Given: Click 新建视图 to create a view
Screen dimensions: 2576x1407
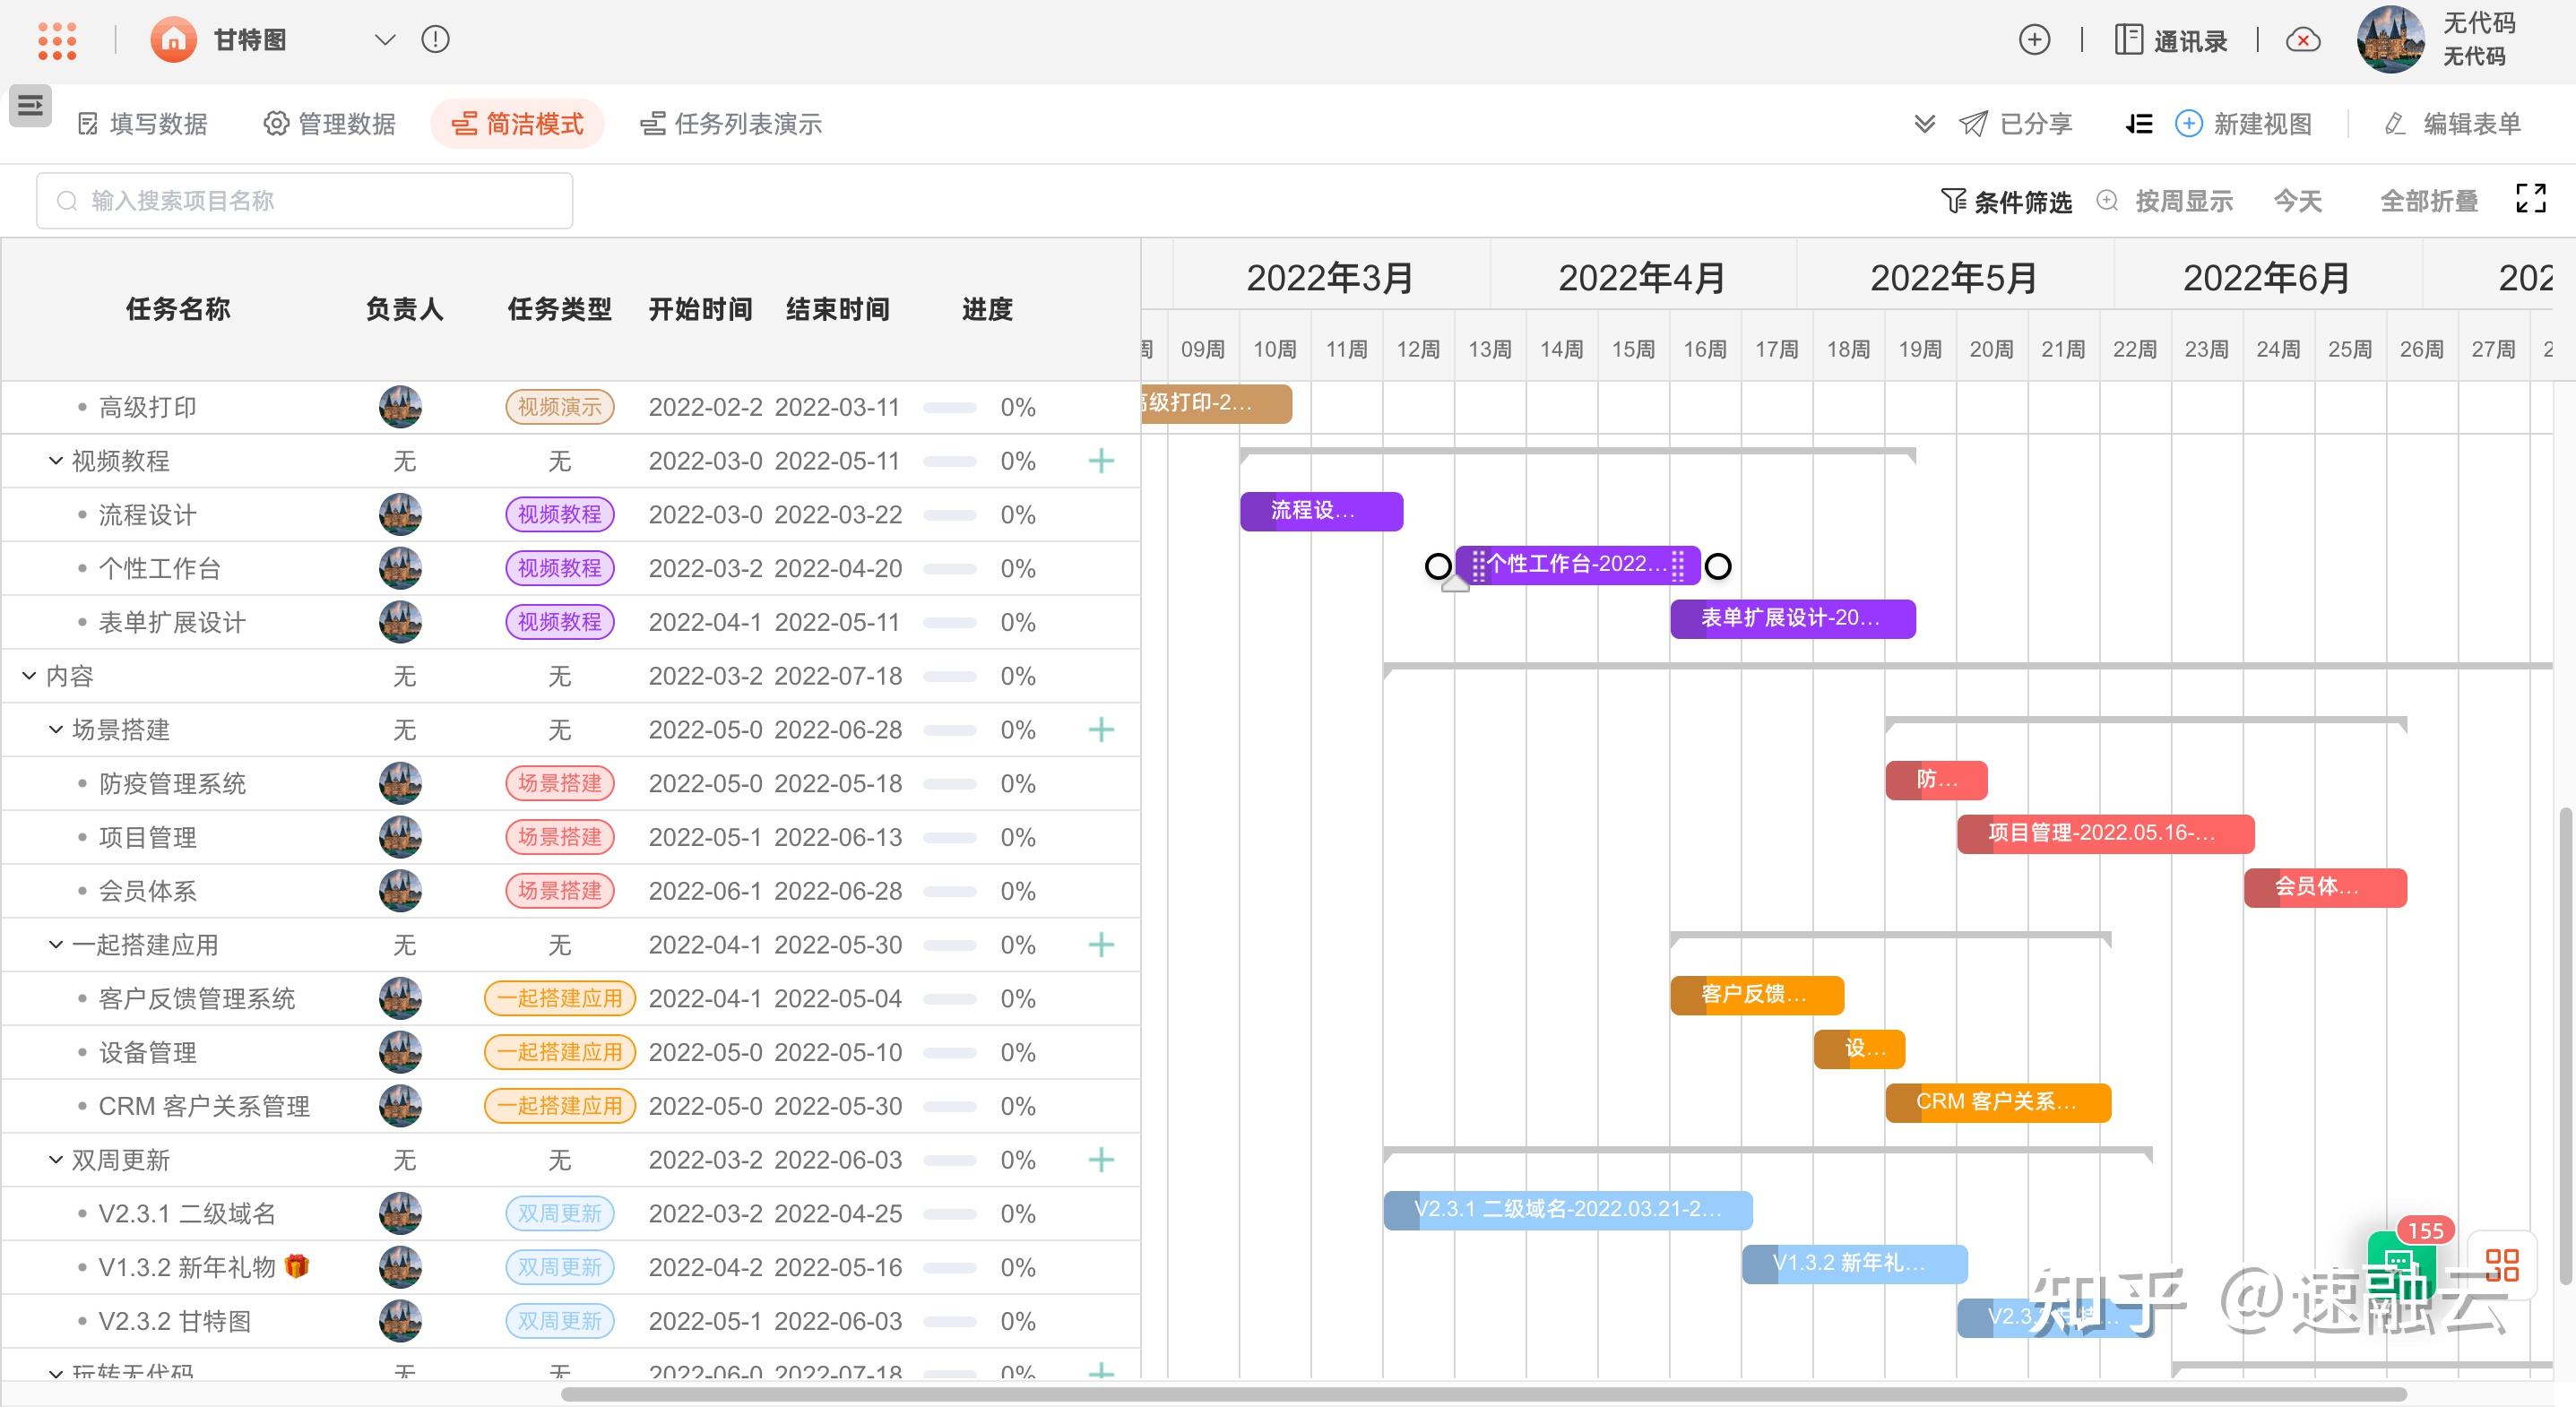Looking at the screenshot, I should (2244, 124).
